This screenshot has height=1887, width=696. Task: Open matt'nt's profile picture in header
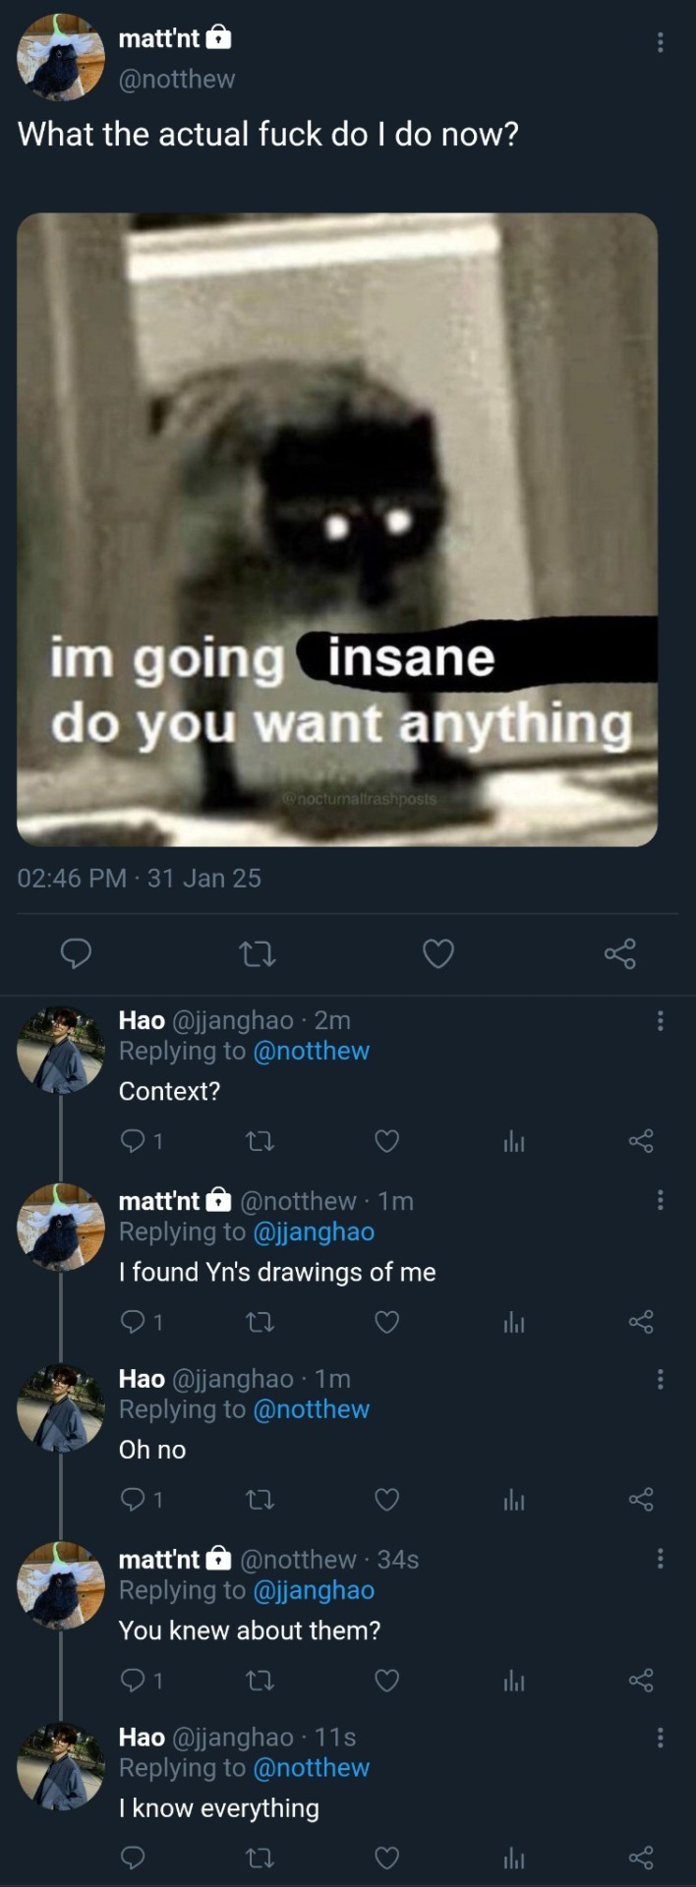click(61, 57)
